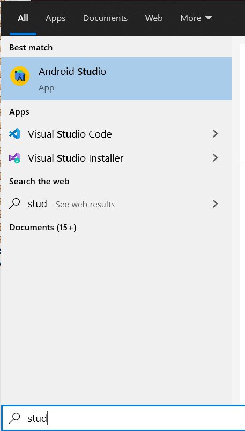Open the More dropdown filter
The image size is (245, 431).
(x=196, y=18)
